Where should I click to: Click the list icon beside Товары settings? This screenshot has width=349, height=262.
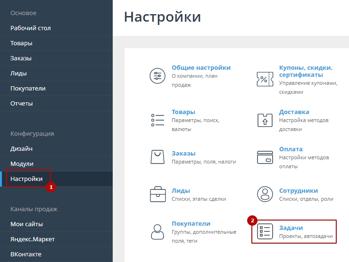pos(157,120)
